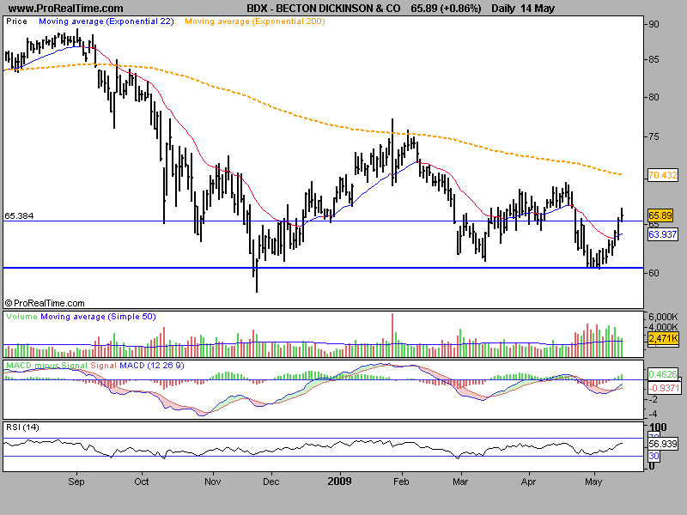This screenshot has width=687, height=515.
Task: Click the 60 price axis label
Action: point(654,273)
